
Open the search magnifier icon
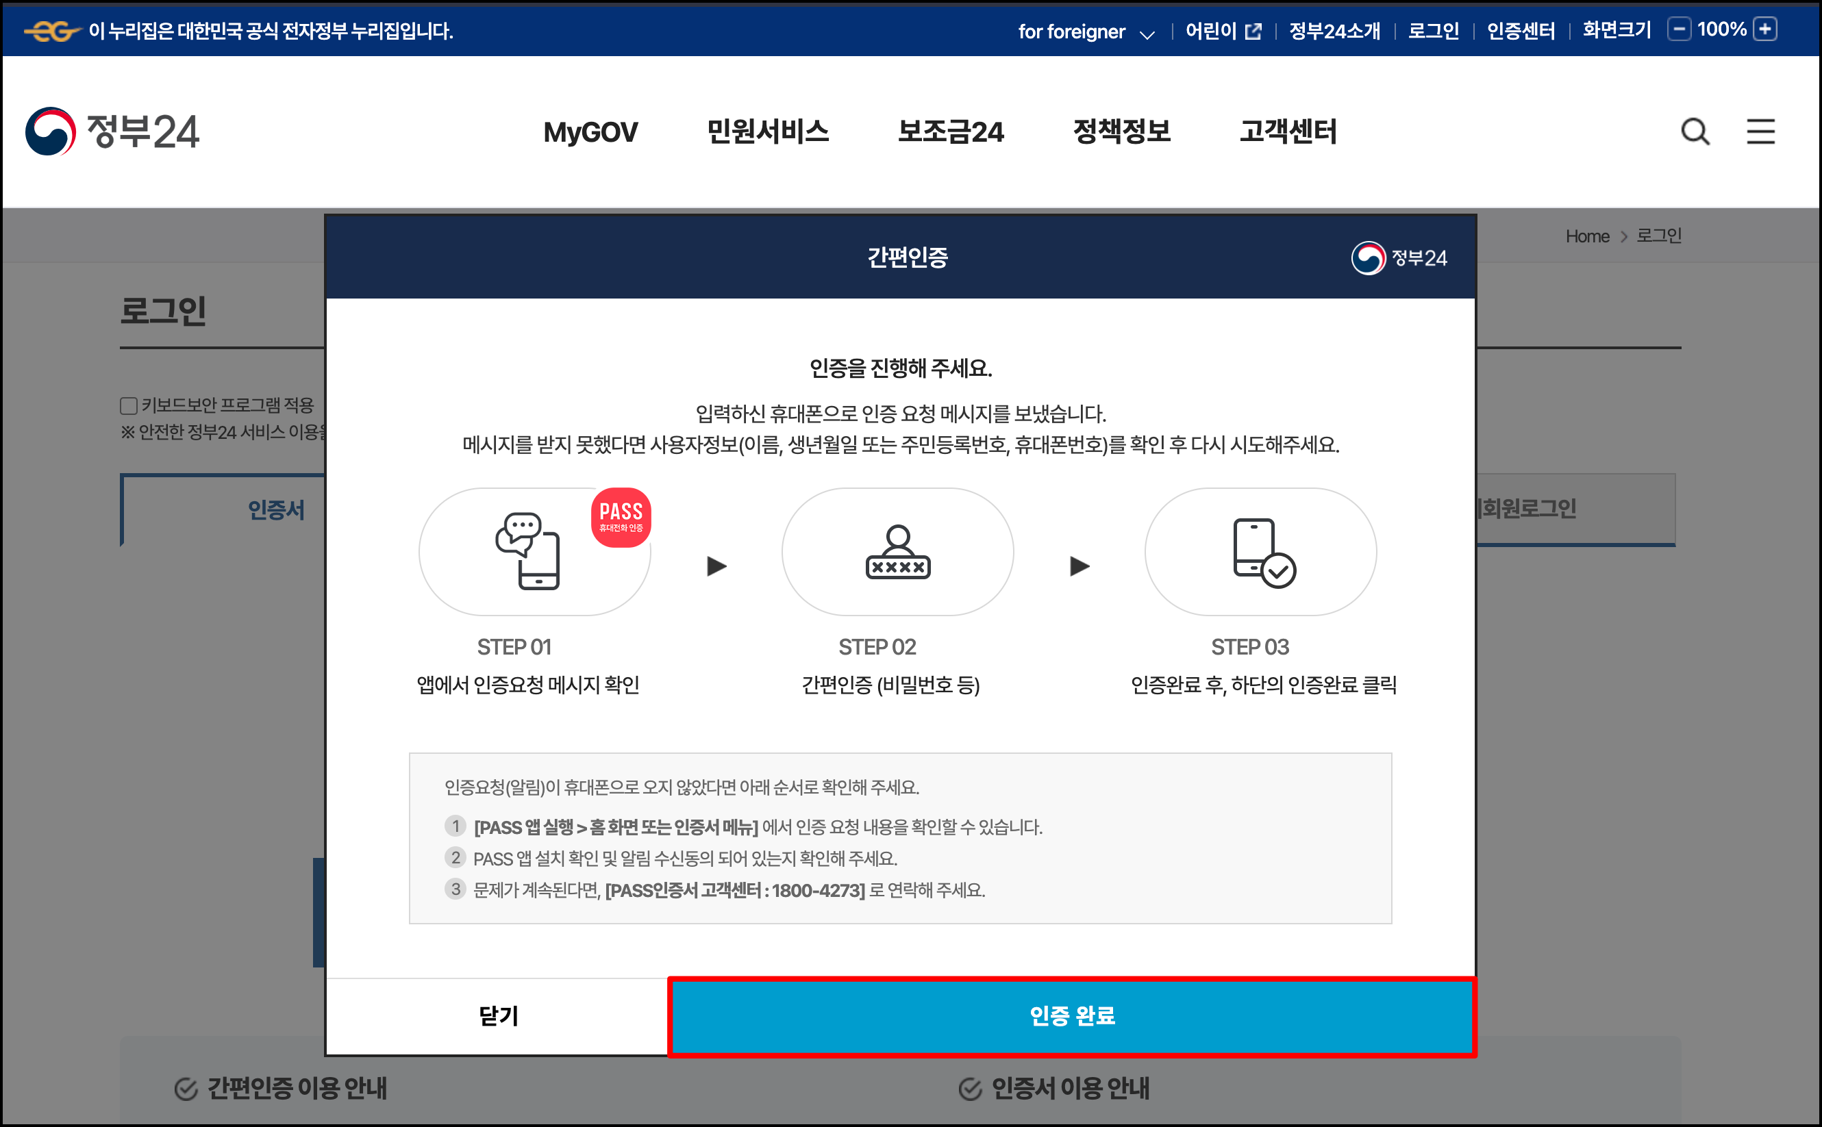1695,132
